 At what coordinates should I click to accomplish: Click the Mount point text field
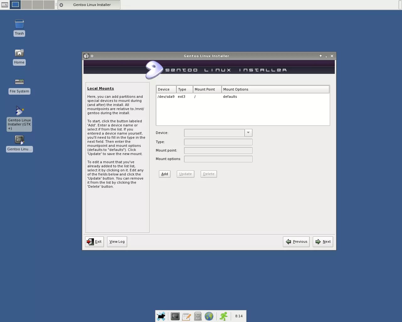click(x=218, y=150)
